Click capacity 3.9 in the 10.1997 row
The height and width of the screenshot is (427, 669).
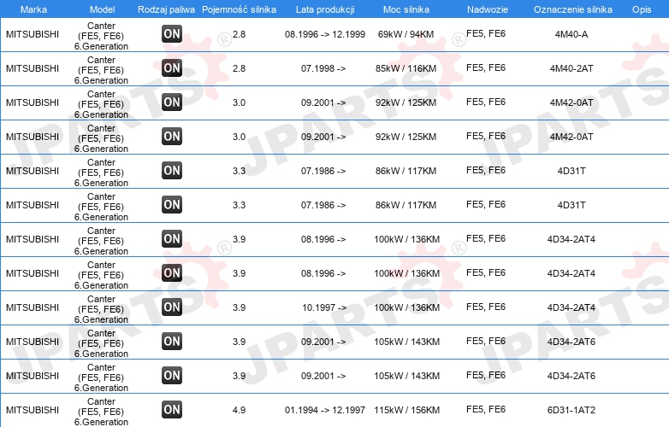[239, 307]
